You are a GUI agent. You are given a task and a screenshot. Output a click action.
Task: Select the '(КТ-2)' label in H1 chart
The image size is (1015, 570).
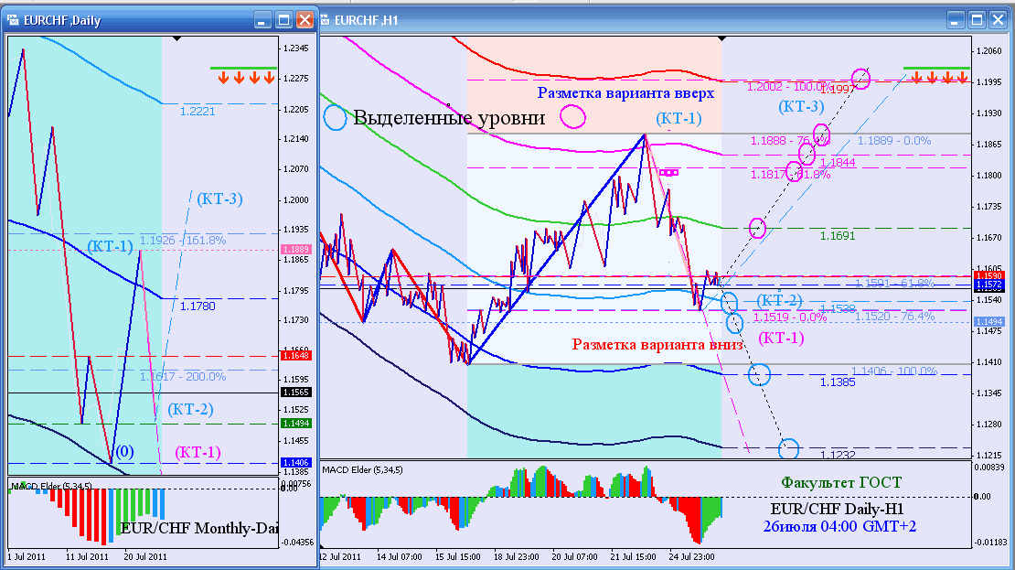point(779,300)
